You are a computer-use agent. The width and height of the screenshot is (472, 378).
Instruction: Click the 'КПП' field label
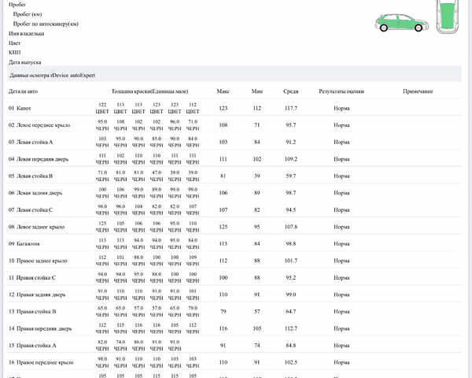15,52
